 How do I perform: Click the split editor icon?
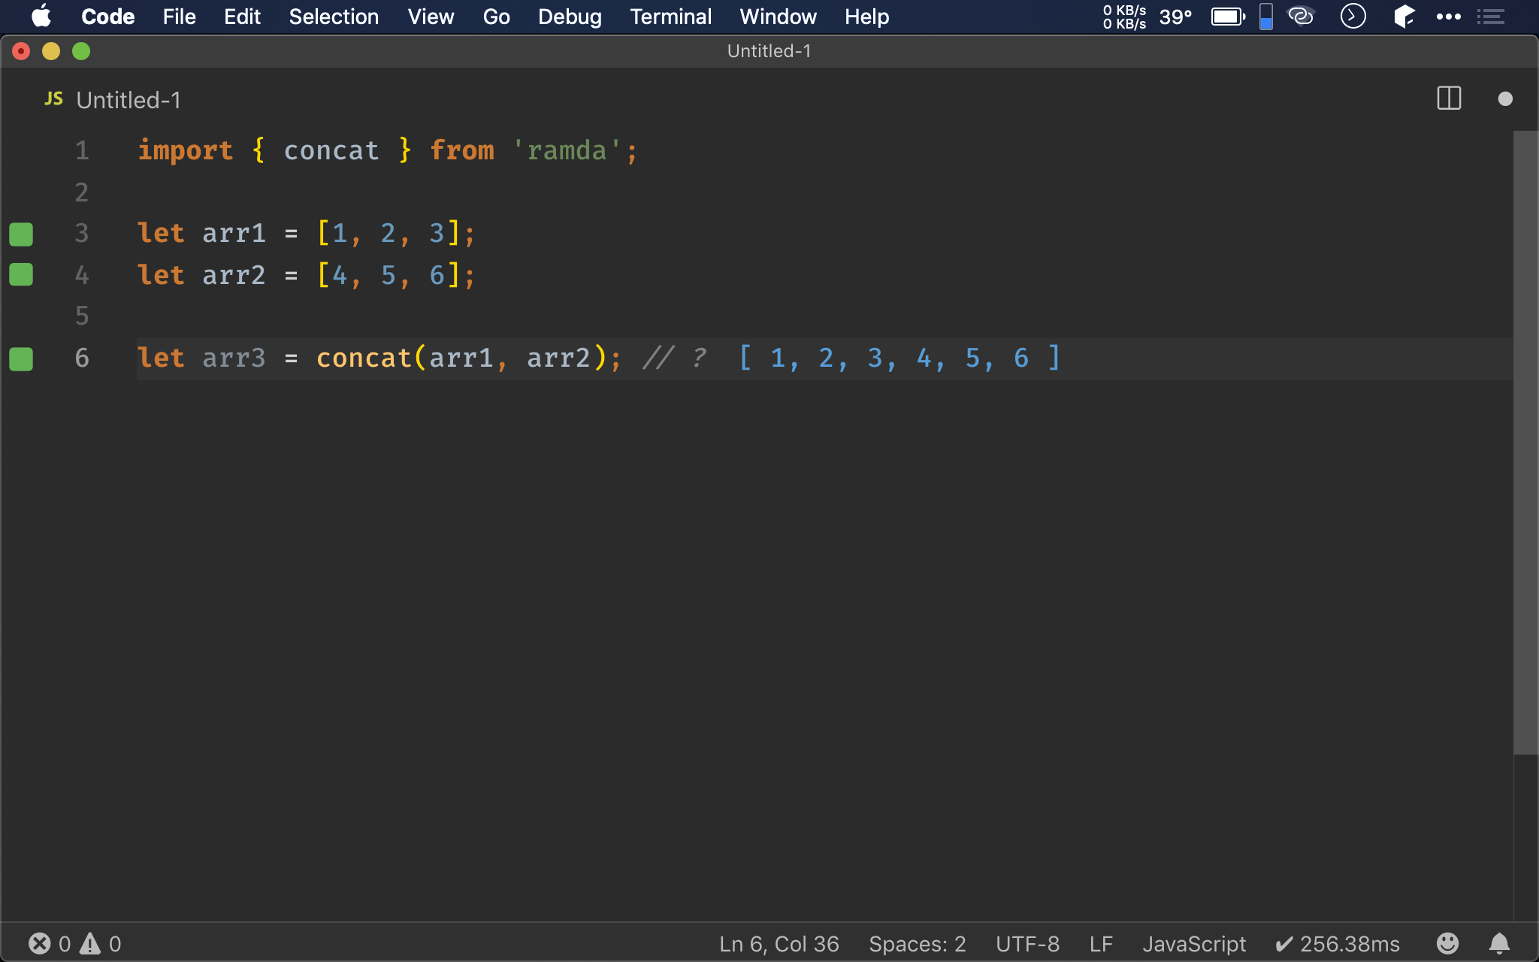[1448, 98]
